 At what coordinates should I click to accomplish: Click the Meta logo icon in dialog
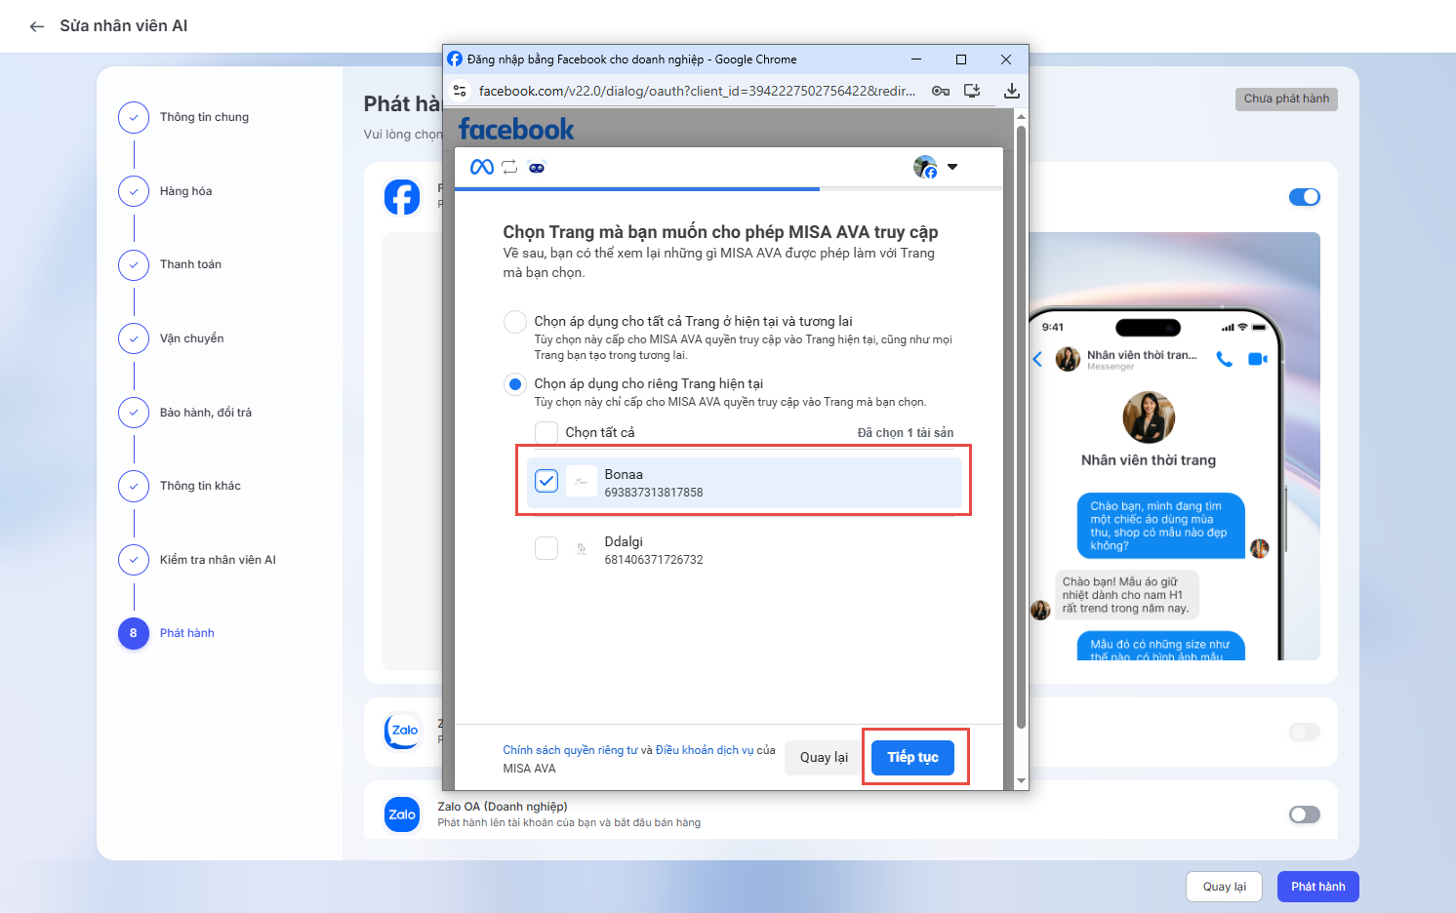(x=481, y=167)
